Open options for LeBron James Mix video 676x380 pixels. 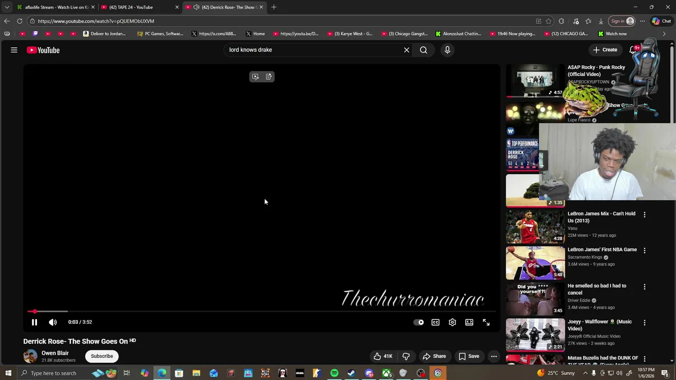tap(644, 215)
